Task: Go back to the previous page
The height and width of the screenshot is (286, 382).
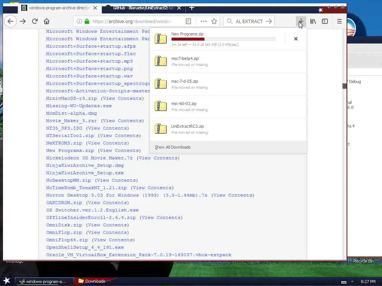Action: pos(10,21)
